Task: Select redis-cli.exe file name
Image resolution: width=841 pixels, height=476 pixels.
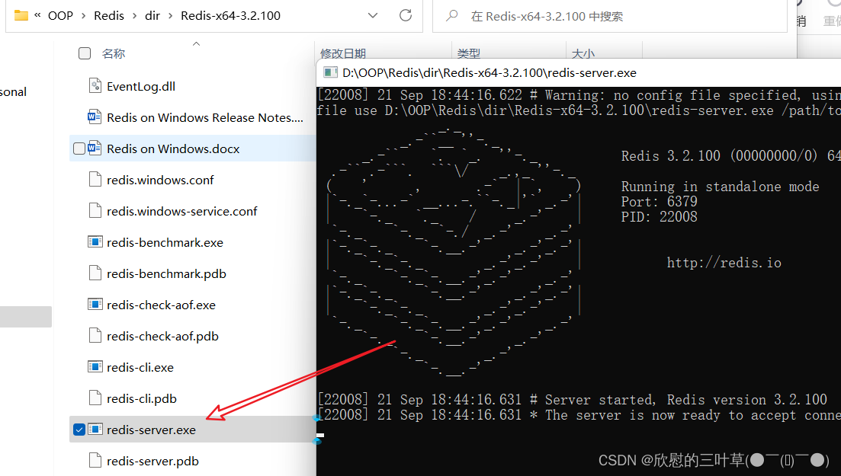Action: point(140,367)
